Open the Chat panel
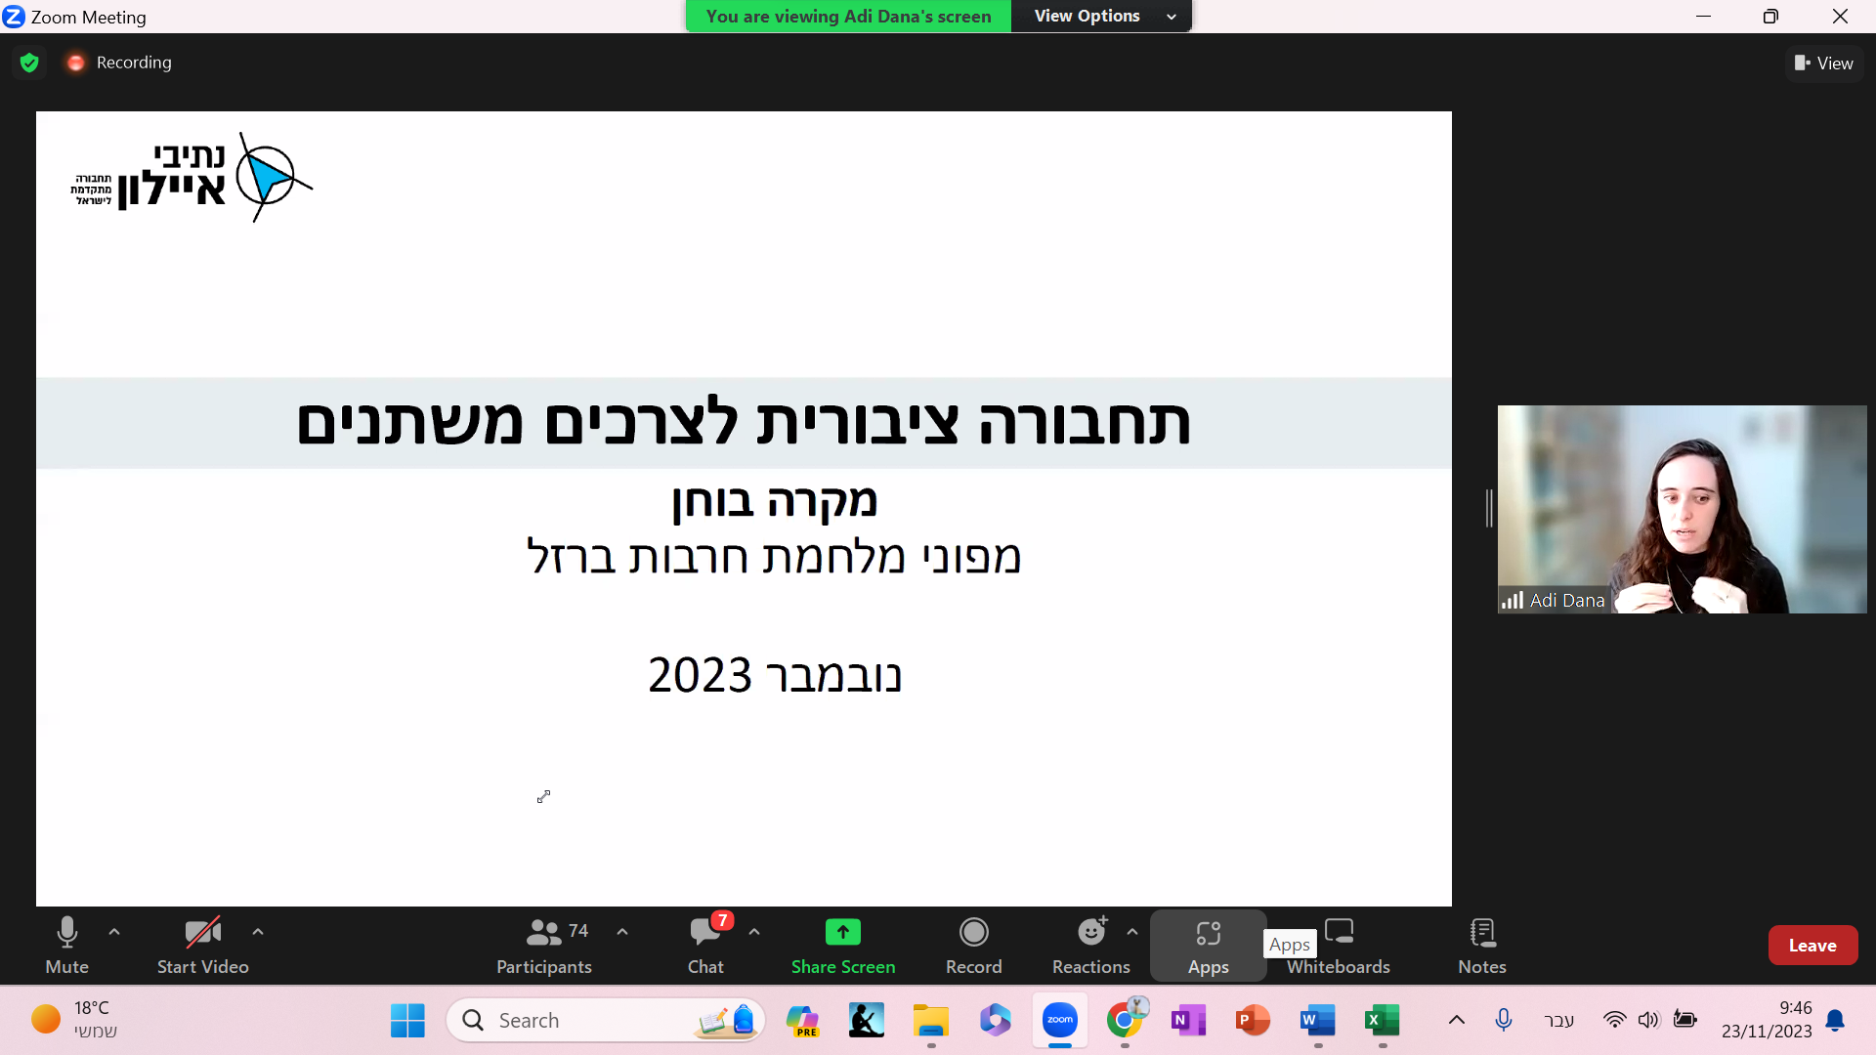The width and height of the screenshot is (1876, 1055). [705, 946]
